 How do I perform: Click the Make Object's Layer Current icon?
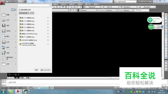click(71, 10)
